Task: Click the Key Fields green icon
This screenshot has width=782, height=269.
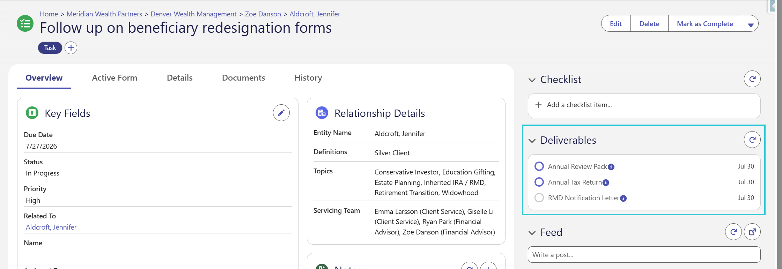Action: click(x=32, y=113)
